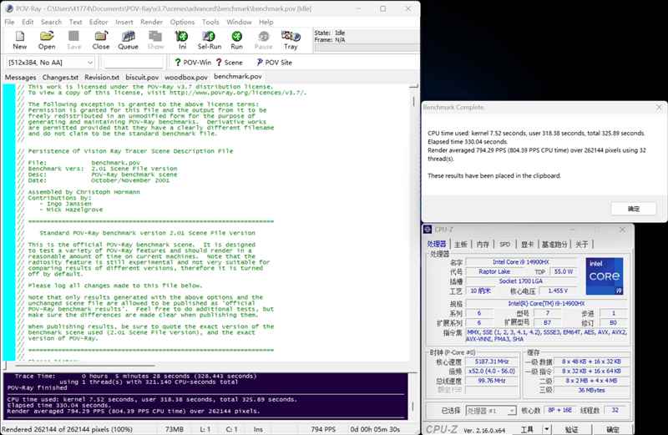This screenshot has width=668, height=435.
Task: Open the Tools menu
Action: click(x=210, y=23)
